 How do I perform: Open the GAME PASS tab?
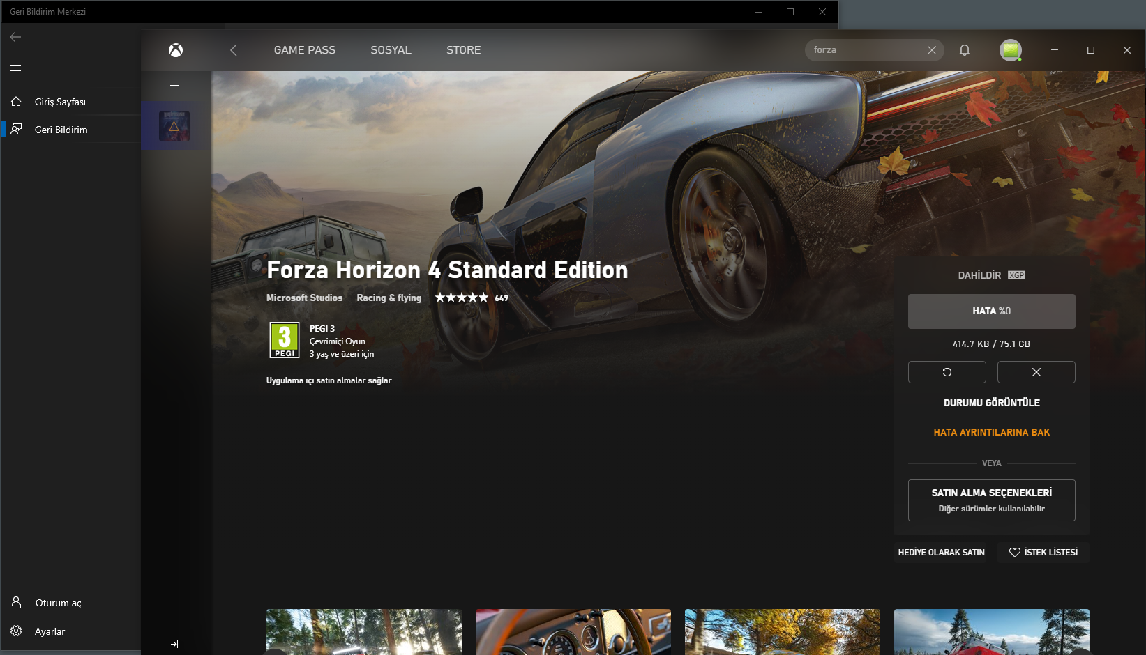coord(305,50)
